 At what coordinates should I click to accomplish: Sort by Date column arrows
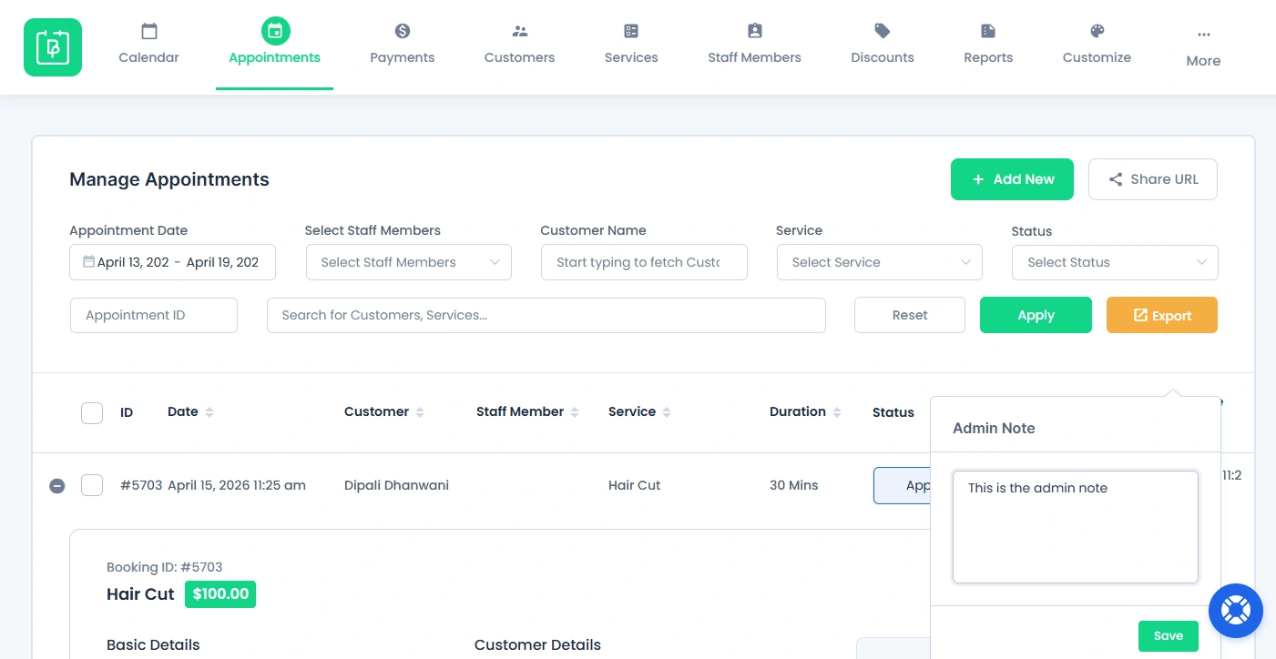coord(209,412)
